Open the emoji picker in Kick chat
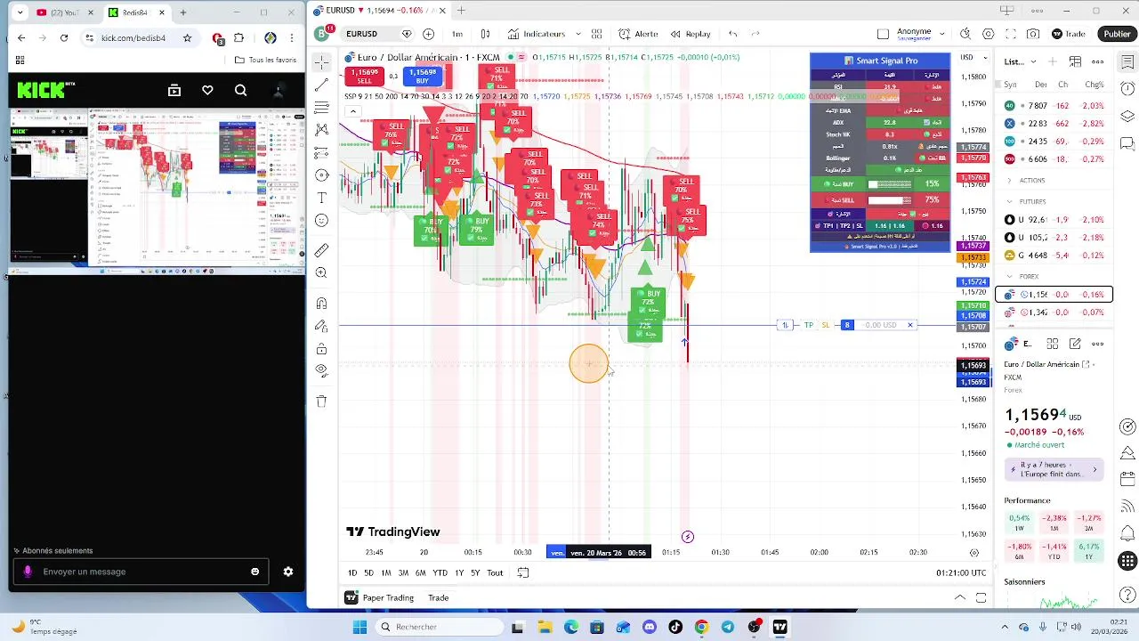 (255, 572)
